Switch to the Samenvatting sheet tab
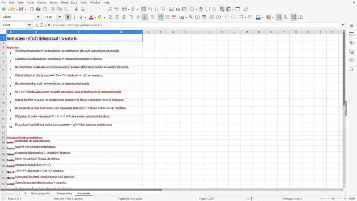357x201 pixels. pos(64,193)
